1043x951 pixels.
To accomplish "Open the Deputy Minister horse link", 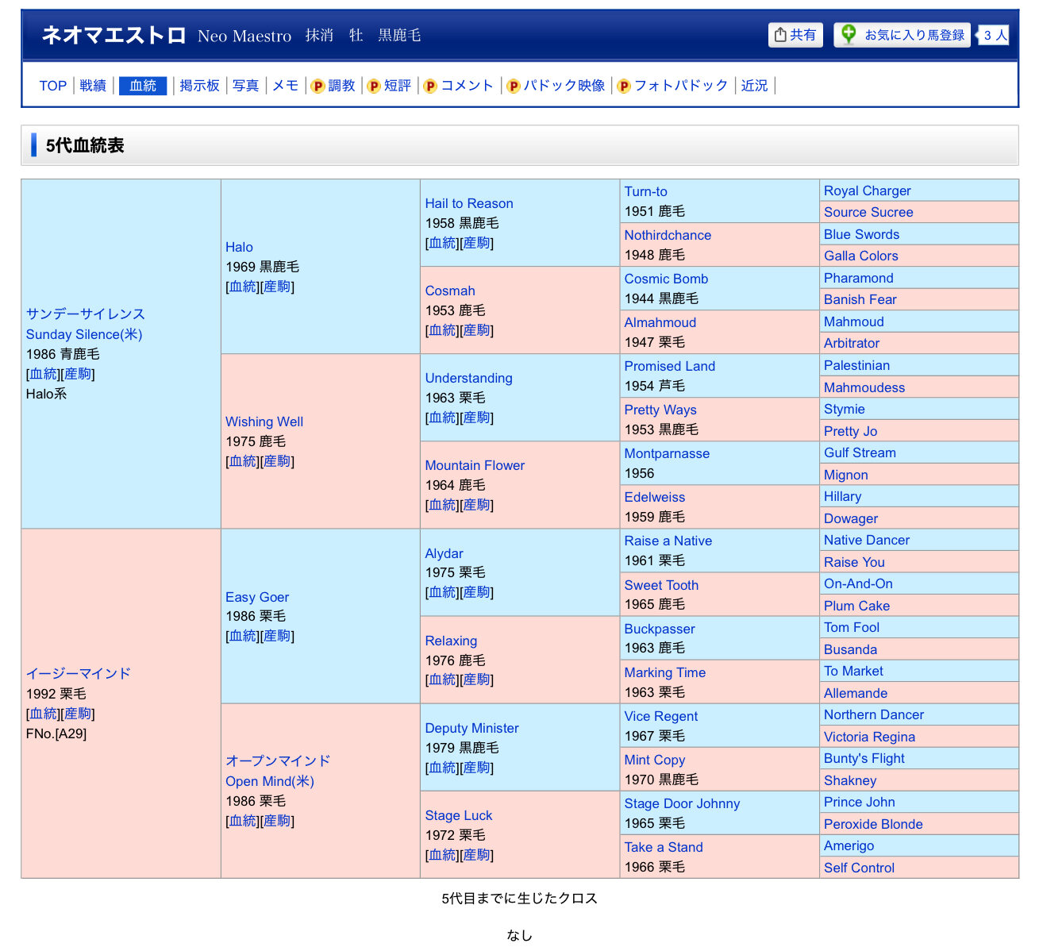I will (471, 728).
